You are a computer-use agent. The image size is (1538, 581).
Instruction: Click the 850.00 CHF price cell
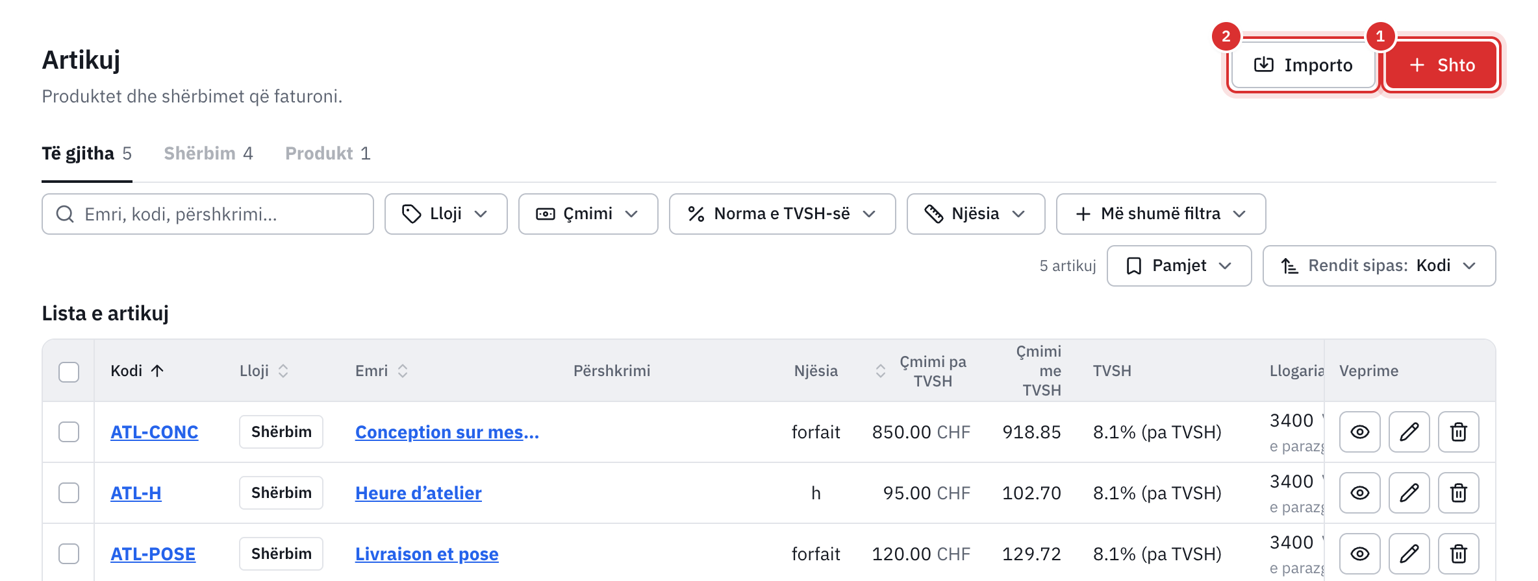pos(921,432)
